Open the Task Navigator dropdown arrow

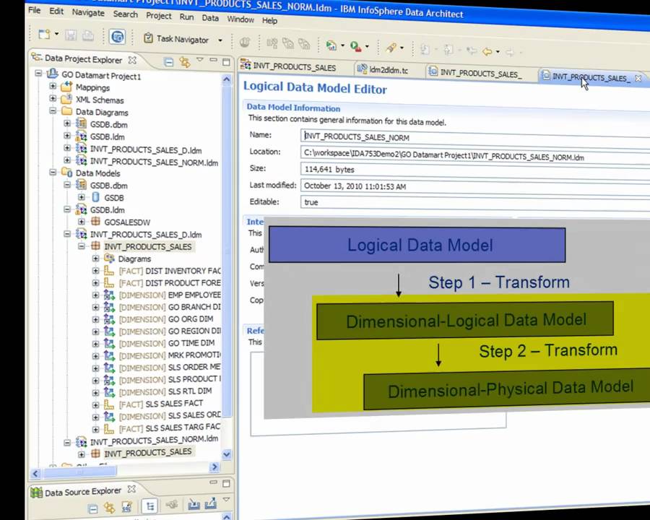pyautogui.click(x=220, y=40)
